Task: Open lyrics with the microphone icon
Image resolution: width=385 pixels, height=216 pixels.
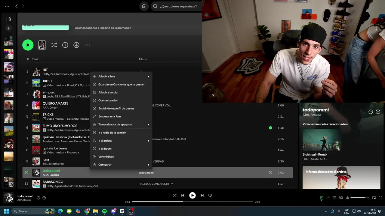Action: click(x=328, y=198)
